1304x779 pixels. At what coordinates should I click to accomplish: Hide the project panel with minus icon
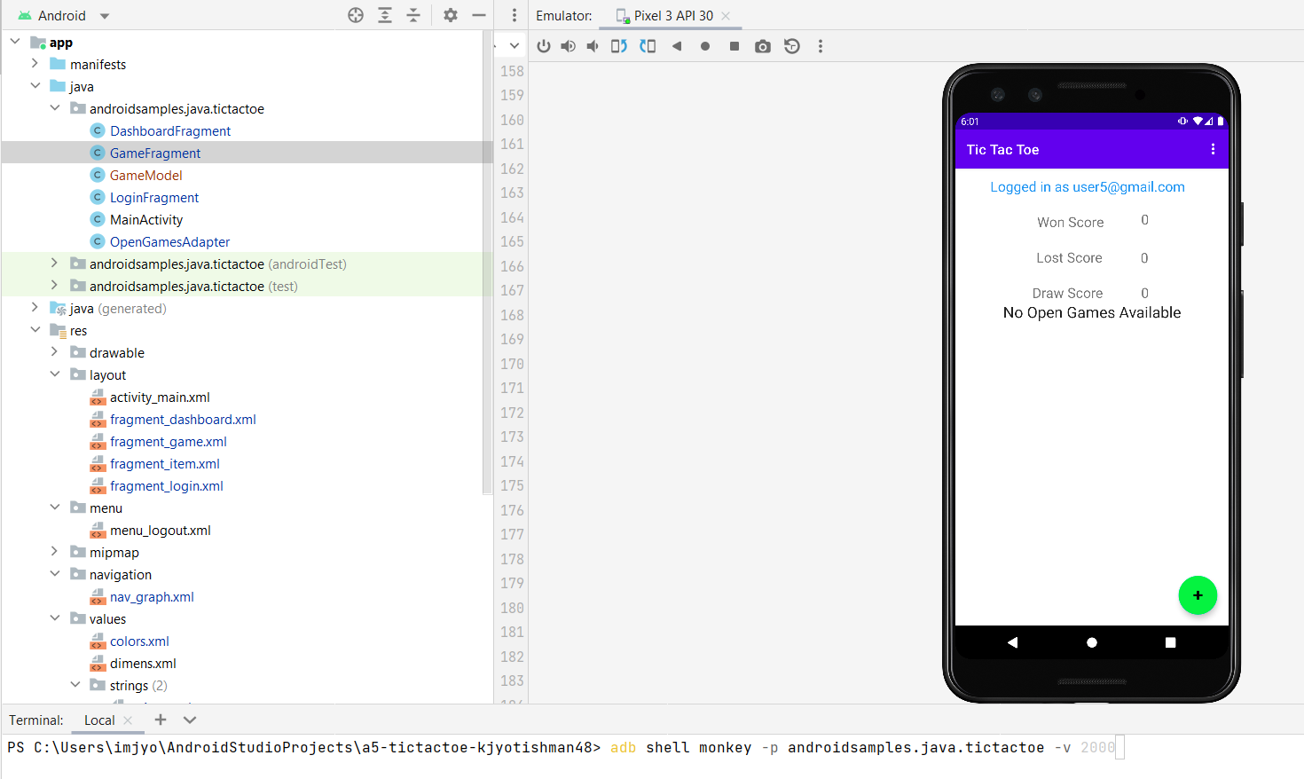(479, 15)
